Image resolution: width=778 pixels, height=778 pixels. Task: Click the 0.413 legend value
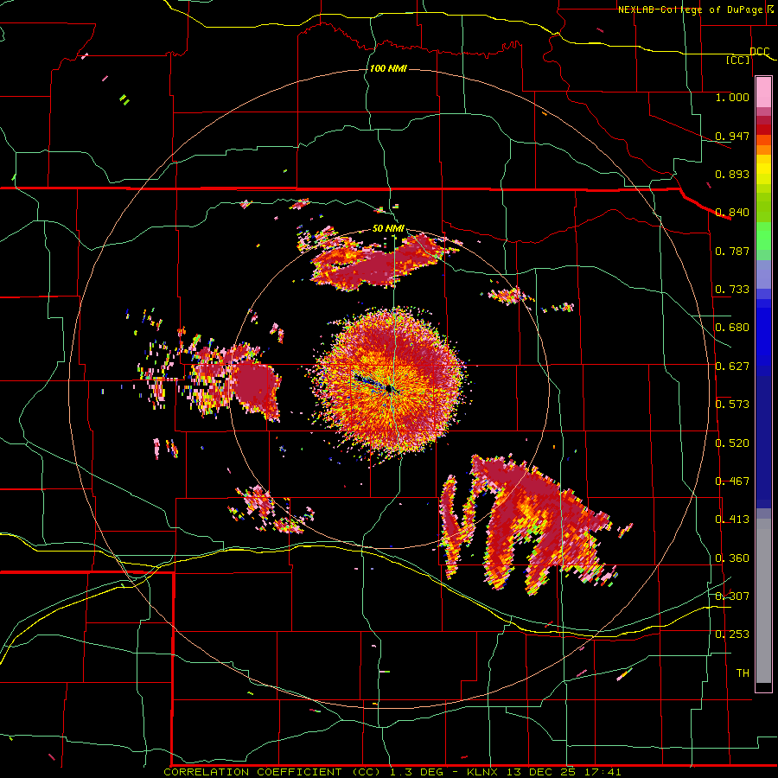[732, 520]
